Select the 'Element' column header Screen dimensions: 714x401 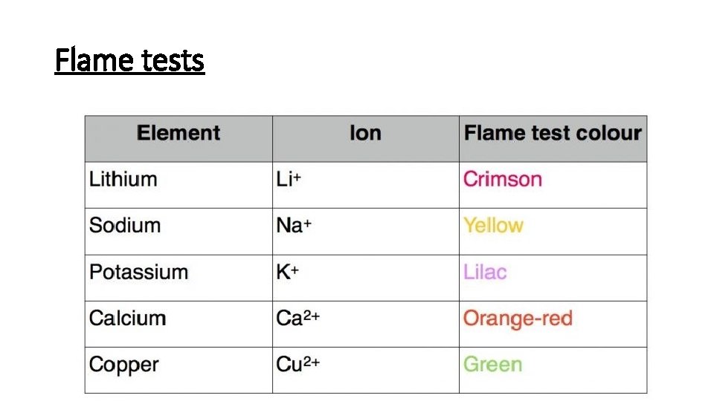(x=178, y=134)
